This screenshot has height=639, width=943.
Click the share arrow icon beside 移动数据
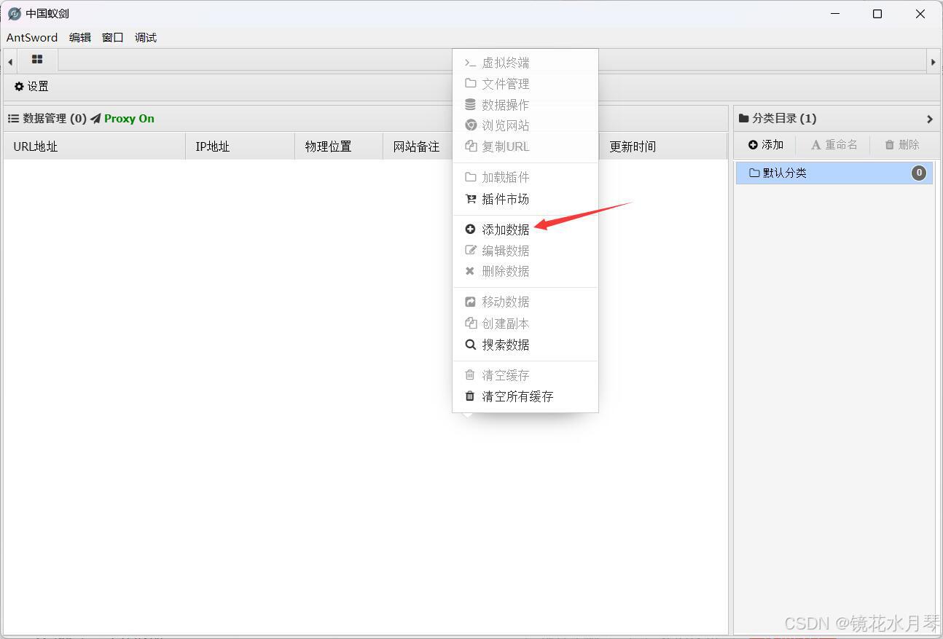(x=470, y=302)
